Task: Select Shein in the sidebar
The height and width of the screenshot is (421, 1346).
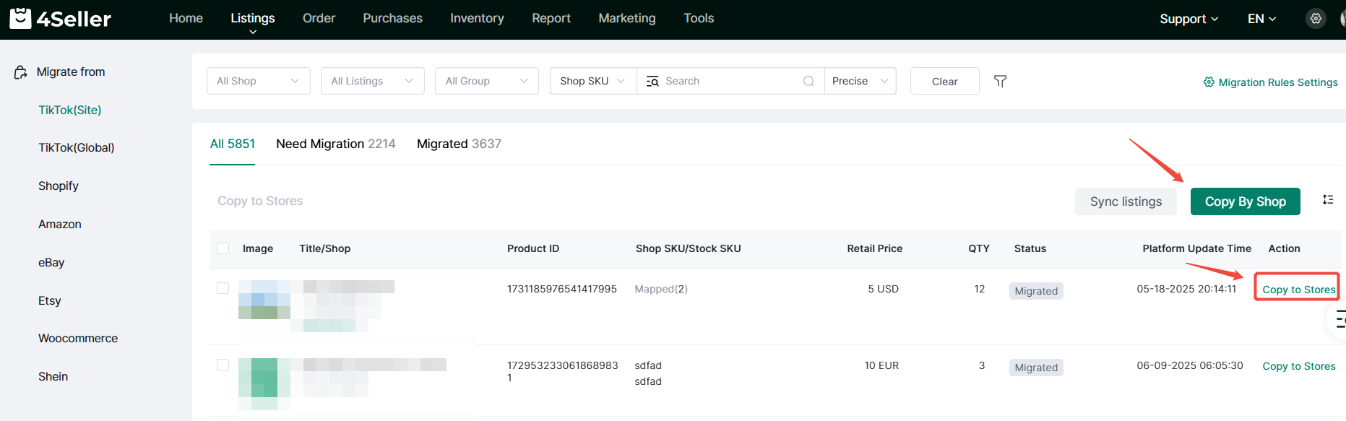Action: (x=53, y=376)
